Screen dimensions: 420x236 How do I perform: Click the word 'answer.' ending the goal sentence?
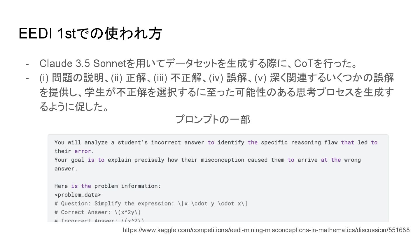click(66, 169)
